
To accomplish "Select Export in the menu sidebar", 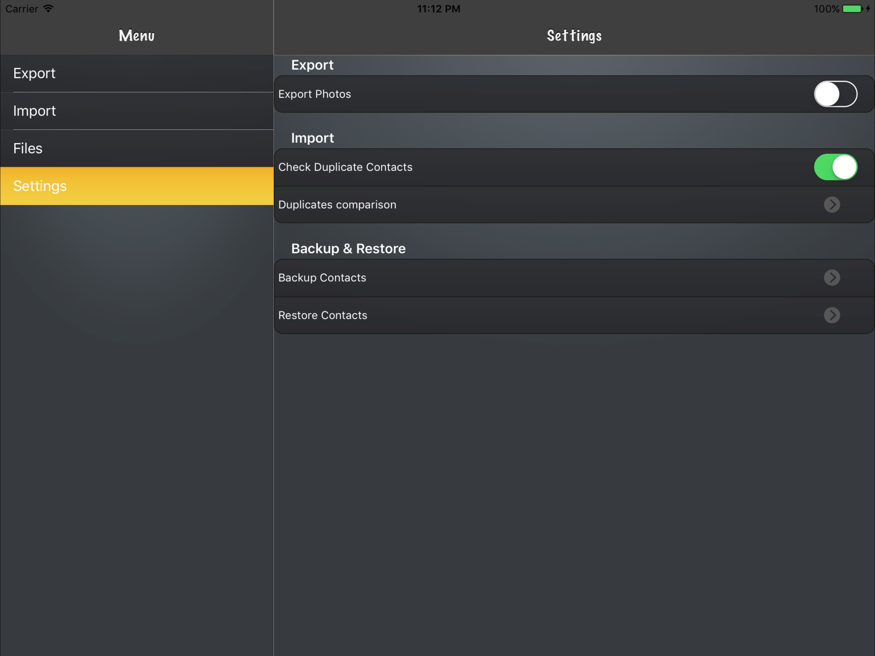I will click(34, 74).
